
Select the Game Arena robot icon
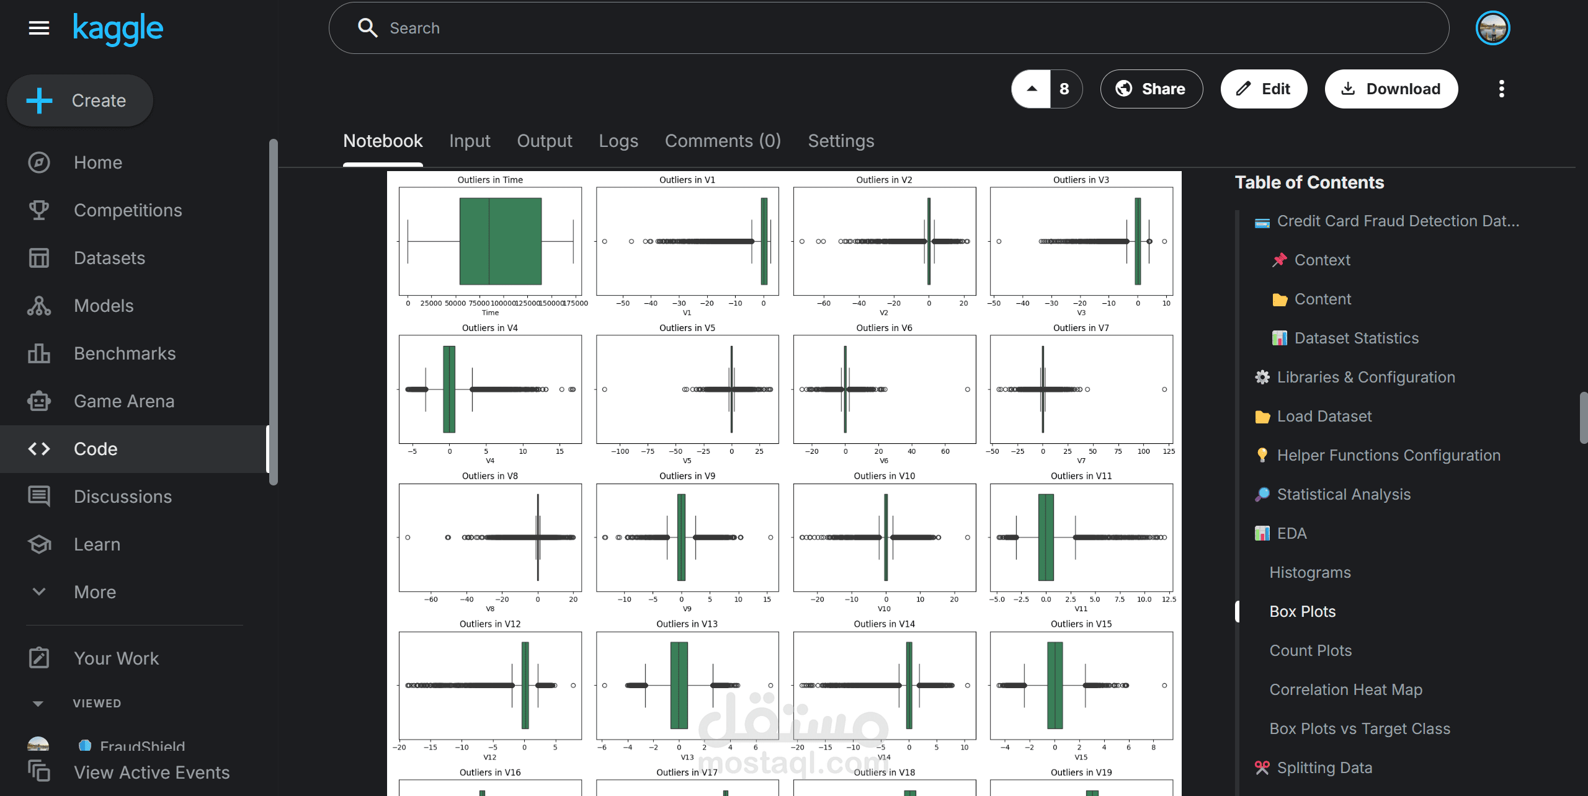[38, 401]
